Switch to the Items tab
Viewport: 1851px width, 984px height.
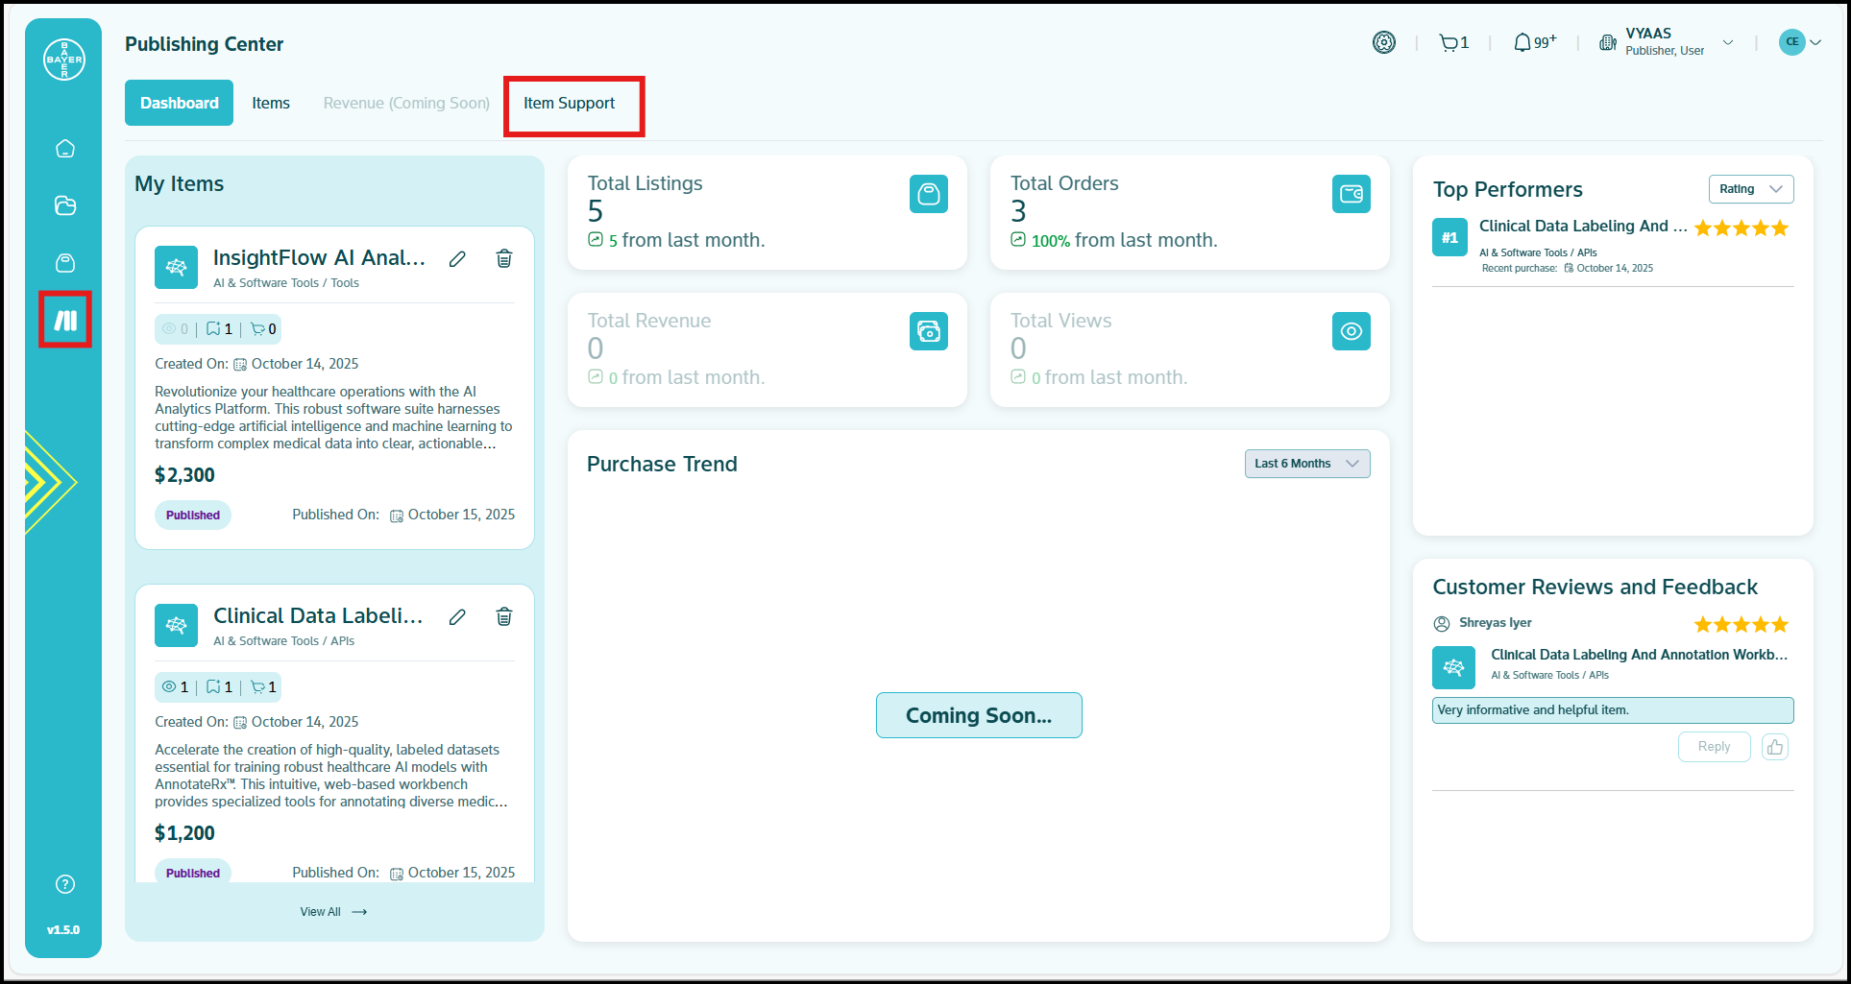click(271, 104)
